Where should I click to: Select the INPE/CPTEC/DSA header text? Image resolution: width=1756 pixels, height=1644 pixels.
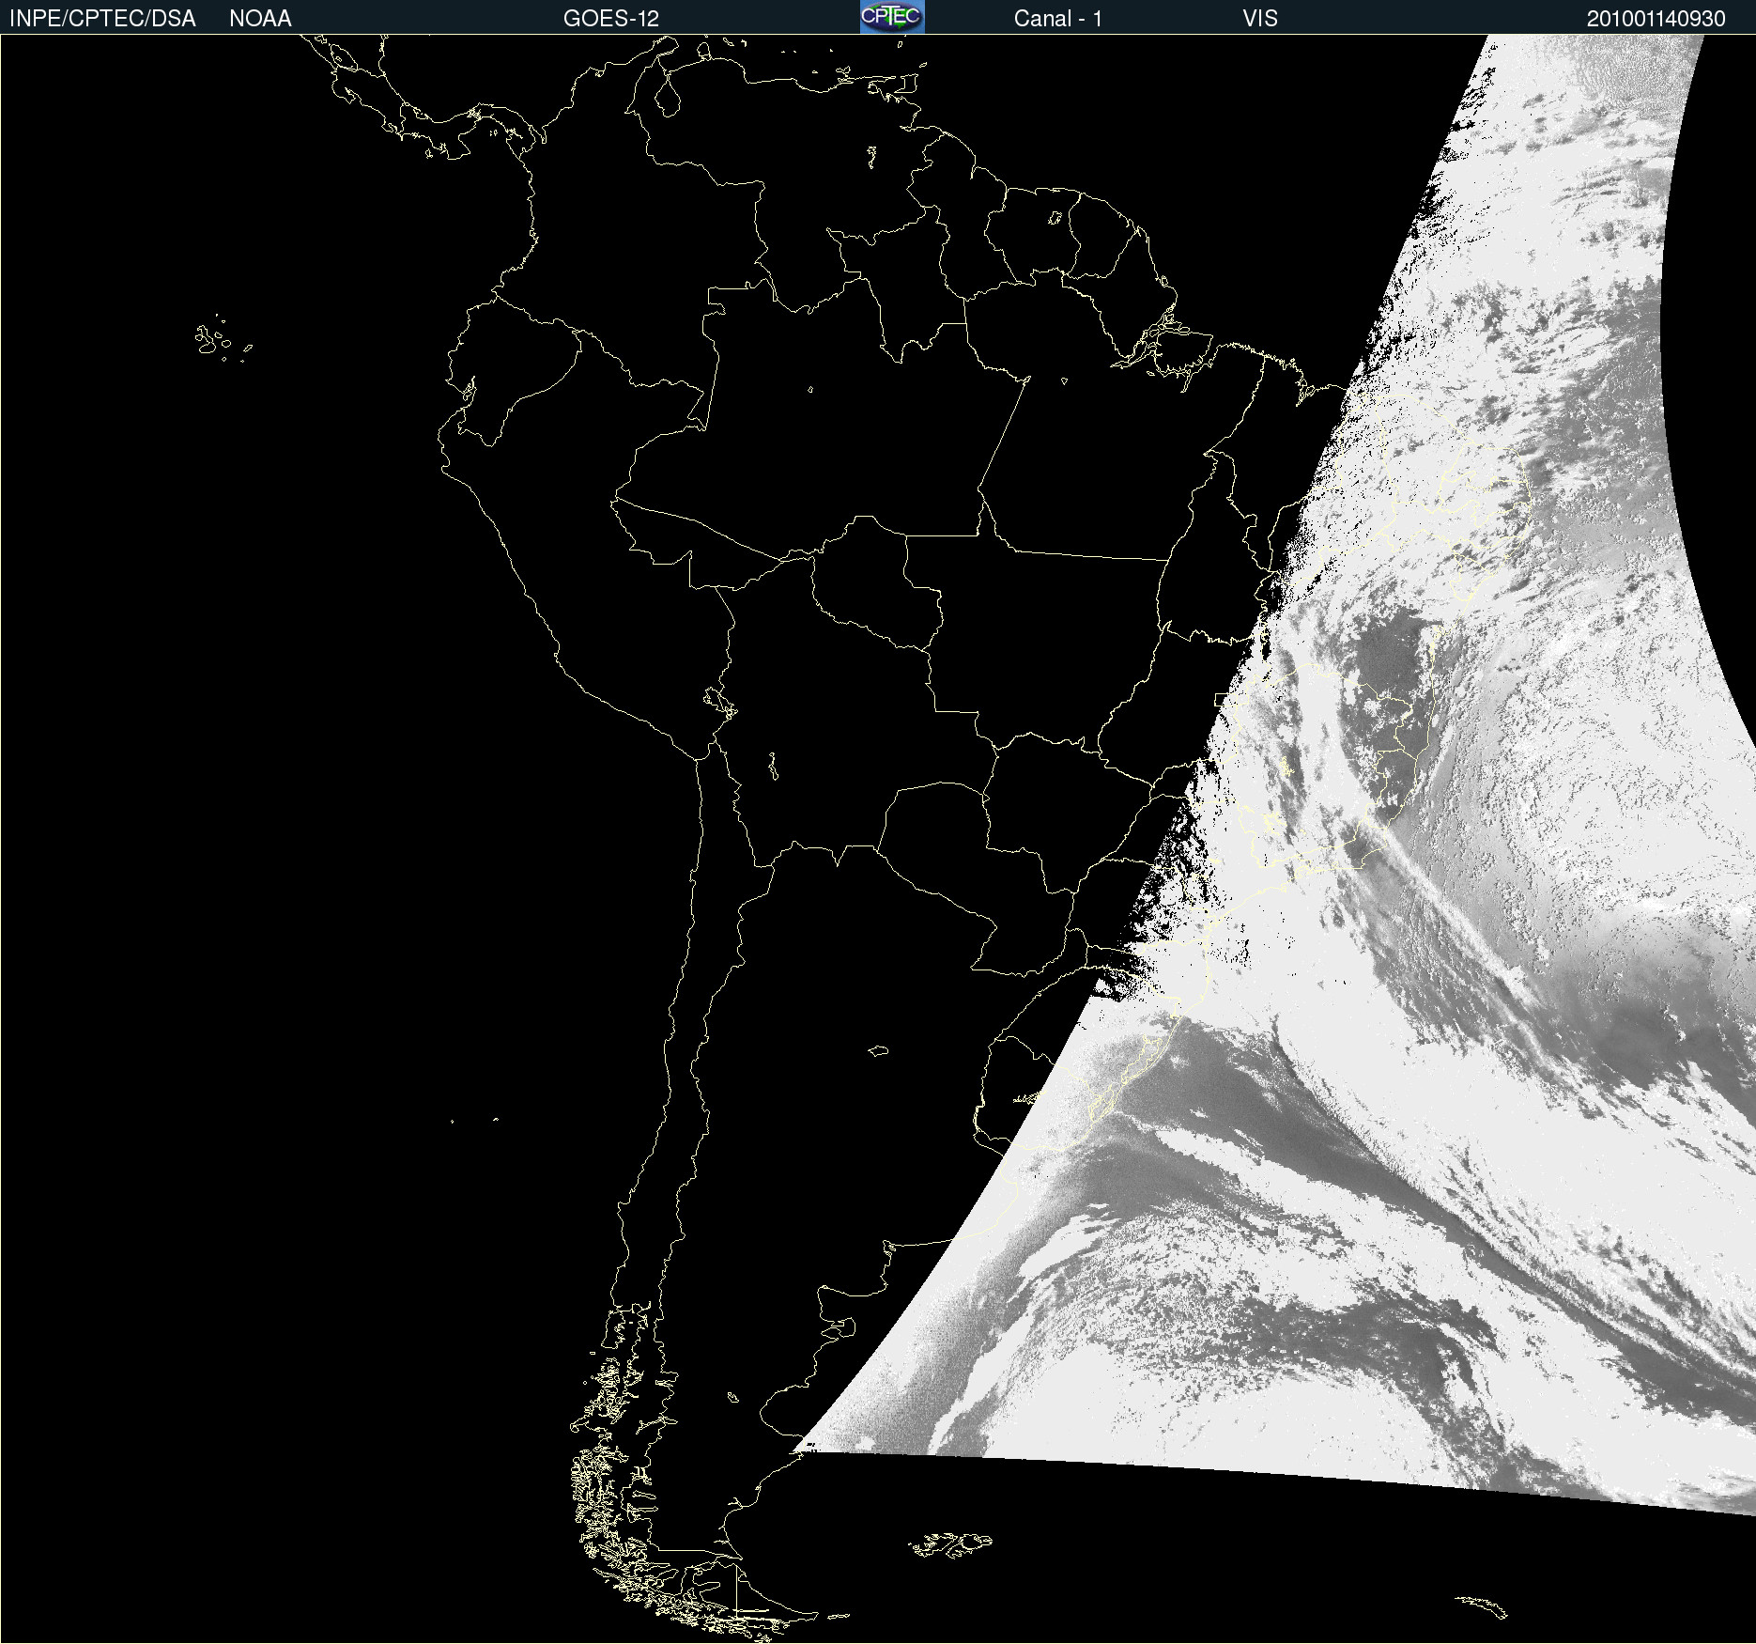pyautogui.click(x=102, y=19)
